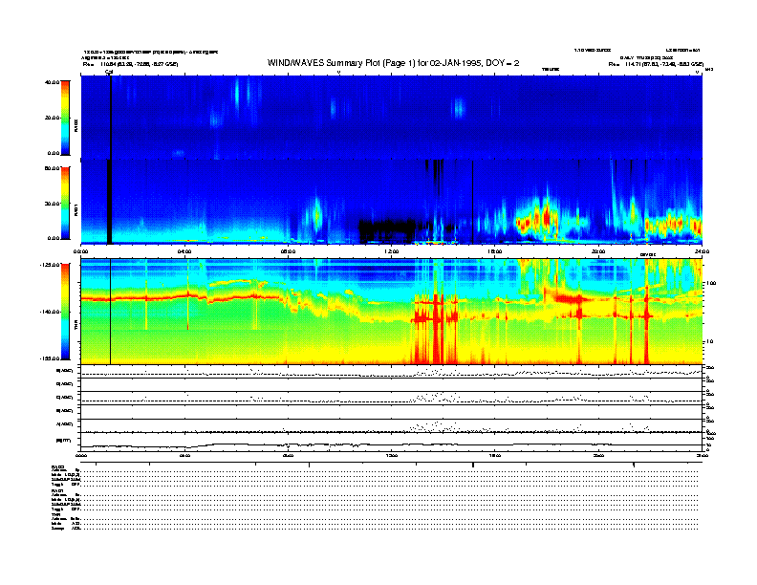Viewport: 757px width, 585px height.
Task: Click the black calibration stripe in RAD1 panel
Action: tap(110, 202)
